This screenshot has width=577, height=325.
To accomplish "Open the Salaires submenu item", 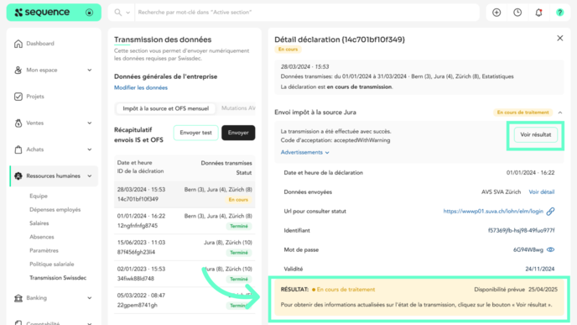I will pyautogui.click(x=39, y=223).
